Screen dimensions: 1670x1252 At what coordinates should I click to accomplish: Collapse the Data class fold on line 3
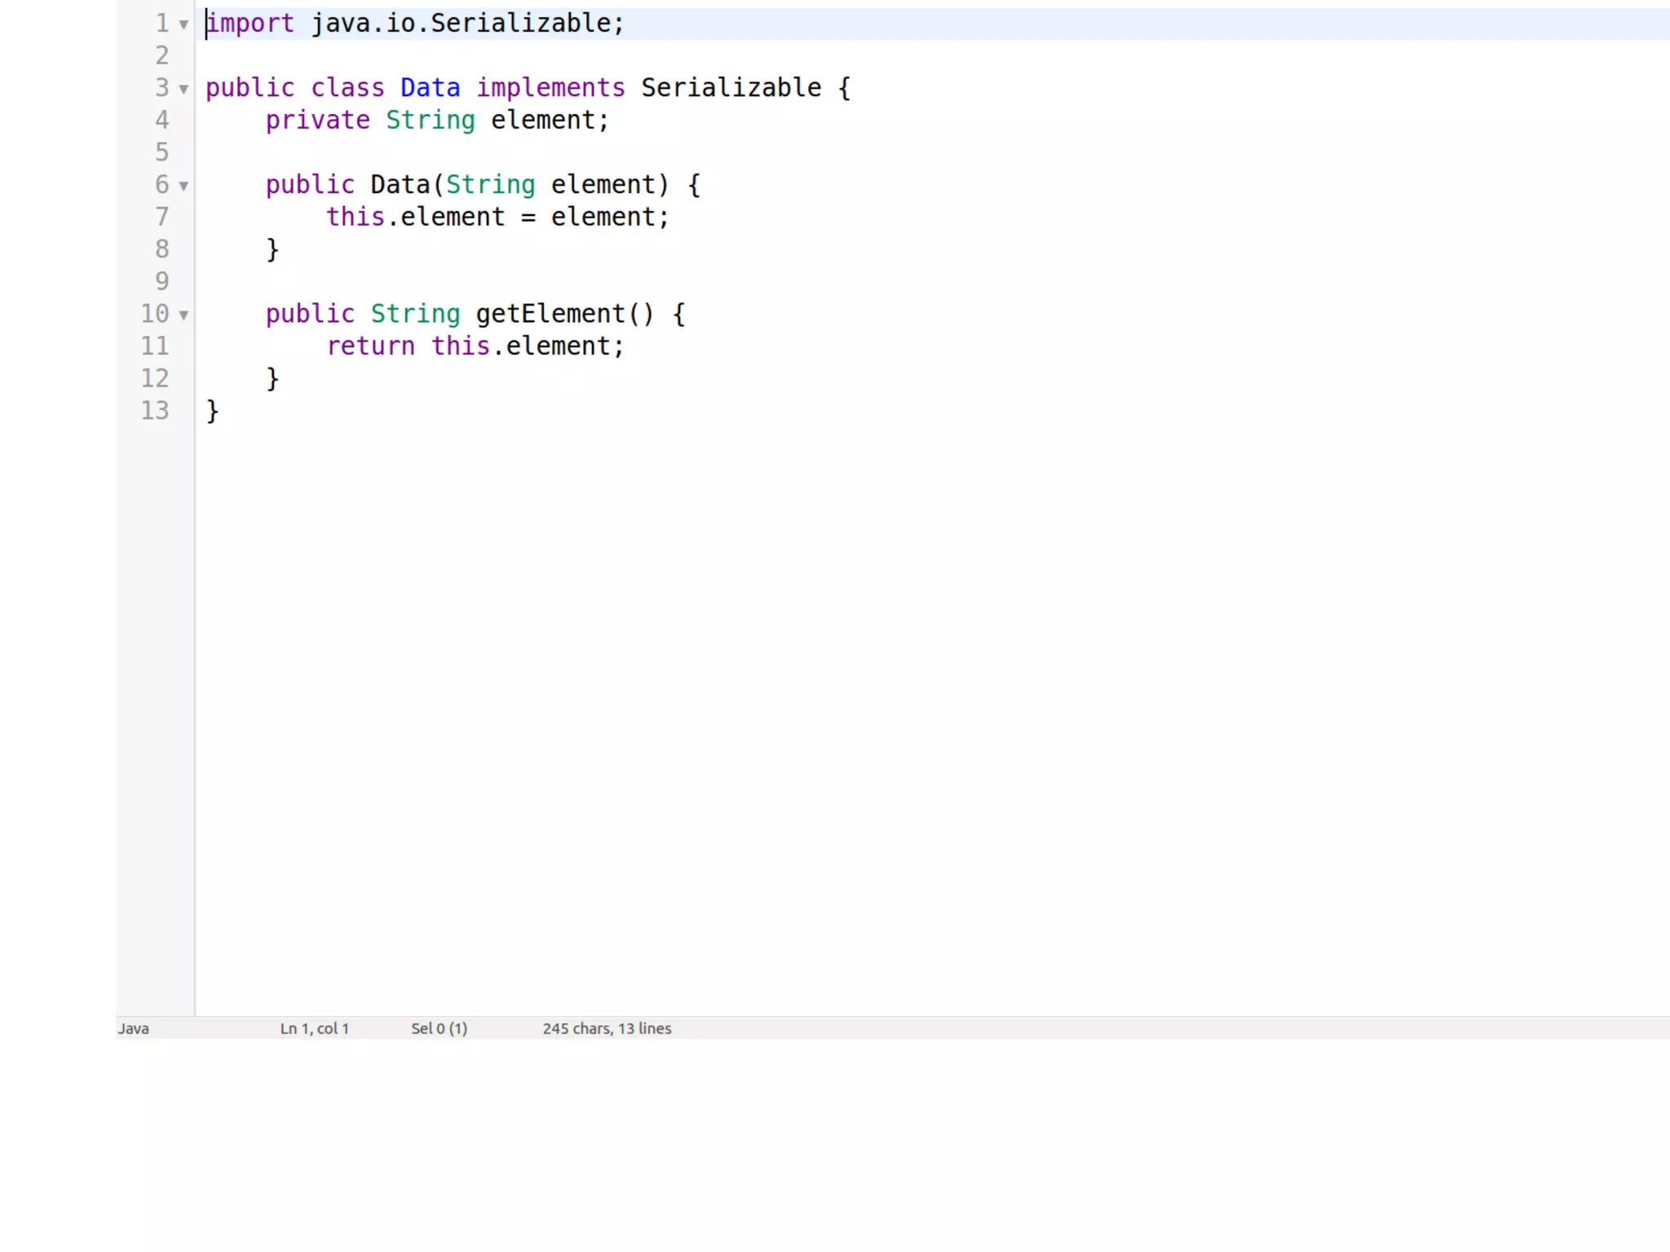(183, 89)
